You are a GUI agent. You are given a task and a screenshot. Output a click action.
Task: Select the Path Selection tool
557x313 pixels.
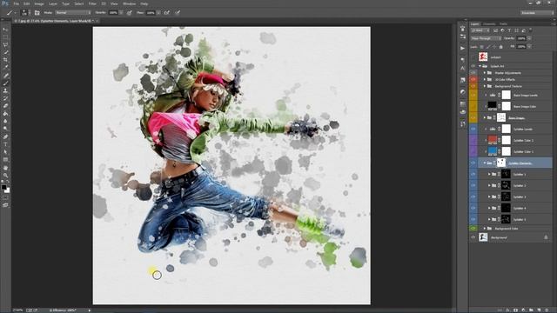click(x=5, y=152)
